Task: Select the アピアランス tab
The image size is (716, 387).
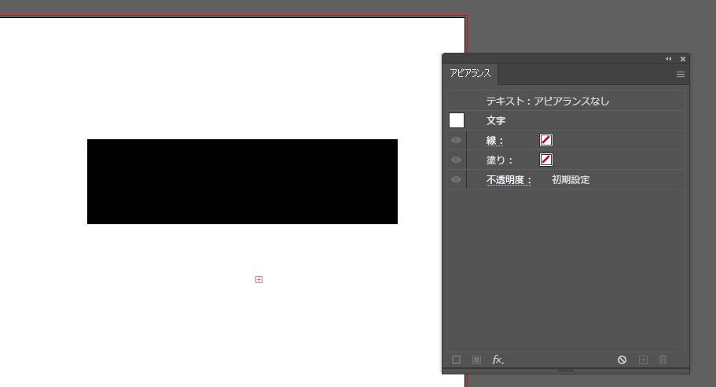Action: (470, 74)
